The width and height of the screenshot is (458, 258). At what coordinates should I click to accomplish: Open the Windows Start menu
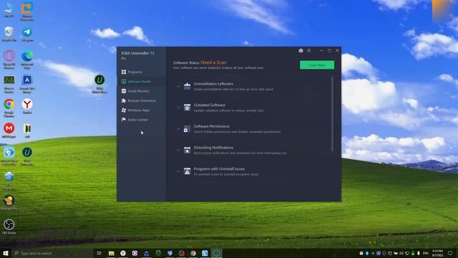[6, 253]
